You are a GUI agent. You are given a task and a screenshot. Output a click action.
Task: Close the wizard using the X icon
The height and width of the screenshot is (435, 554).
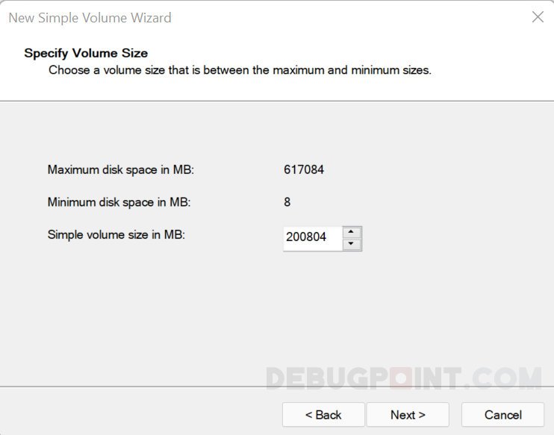click(538, 17)
